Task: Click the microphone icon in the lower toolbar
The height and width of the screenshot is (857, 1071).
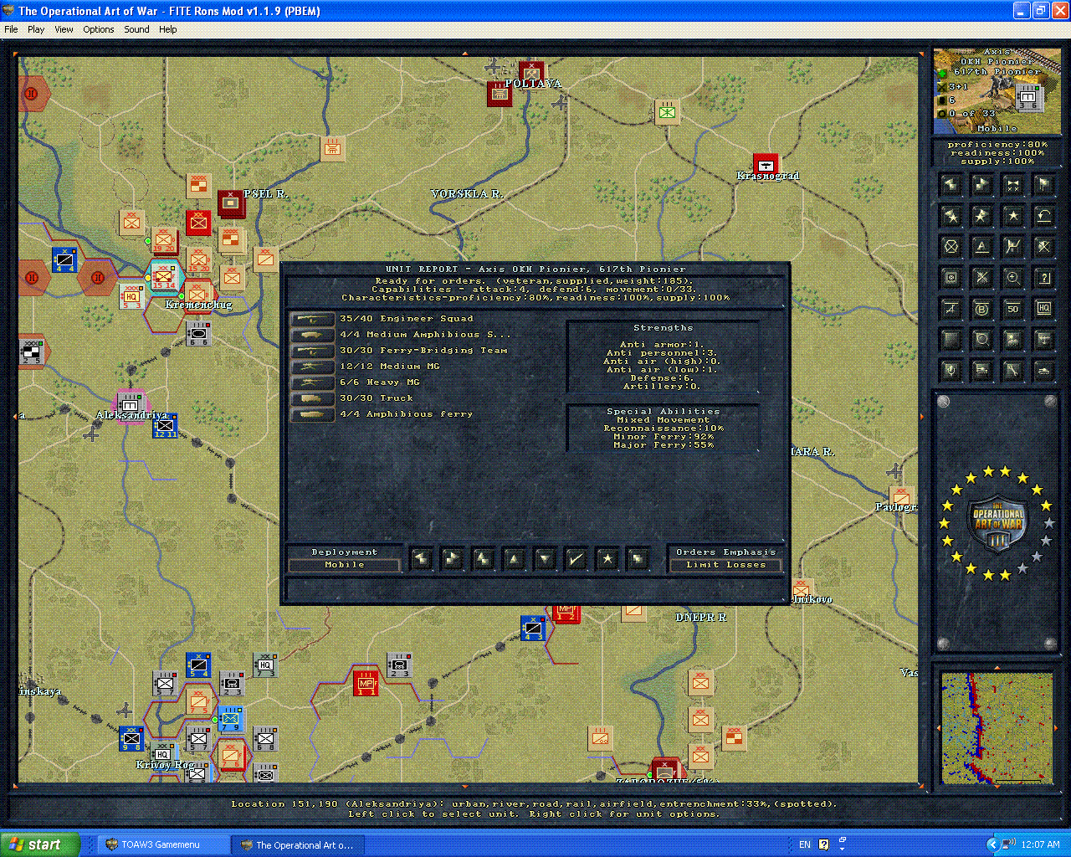Action: pyautogui.click(x=951, y=370)
